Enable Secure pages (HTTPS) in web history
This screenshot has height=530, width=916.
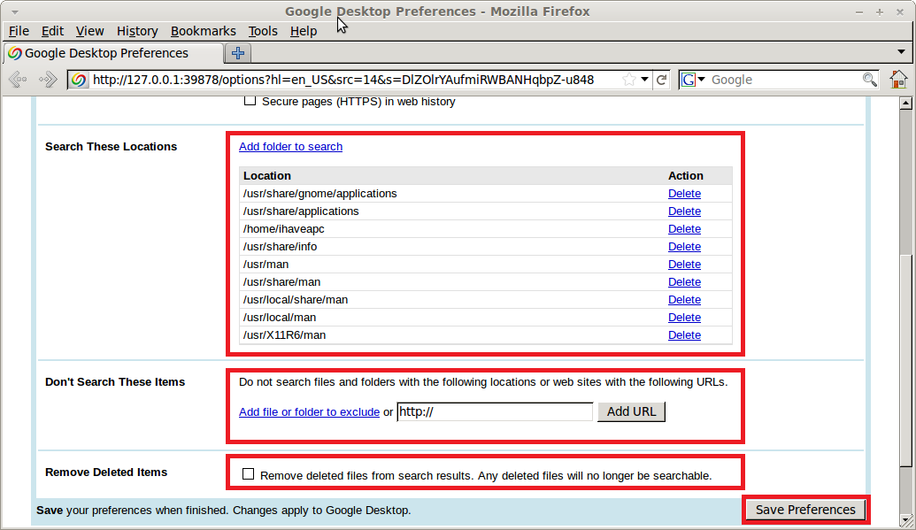point(250,101)
